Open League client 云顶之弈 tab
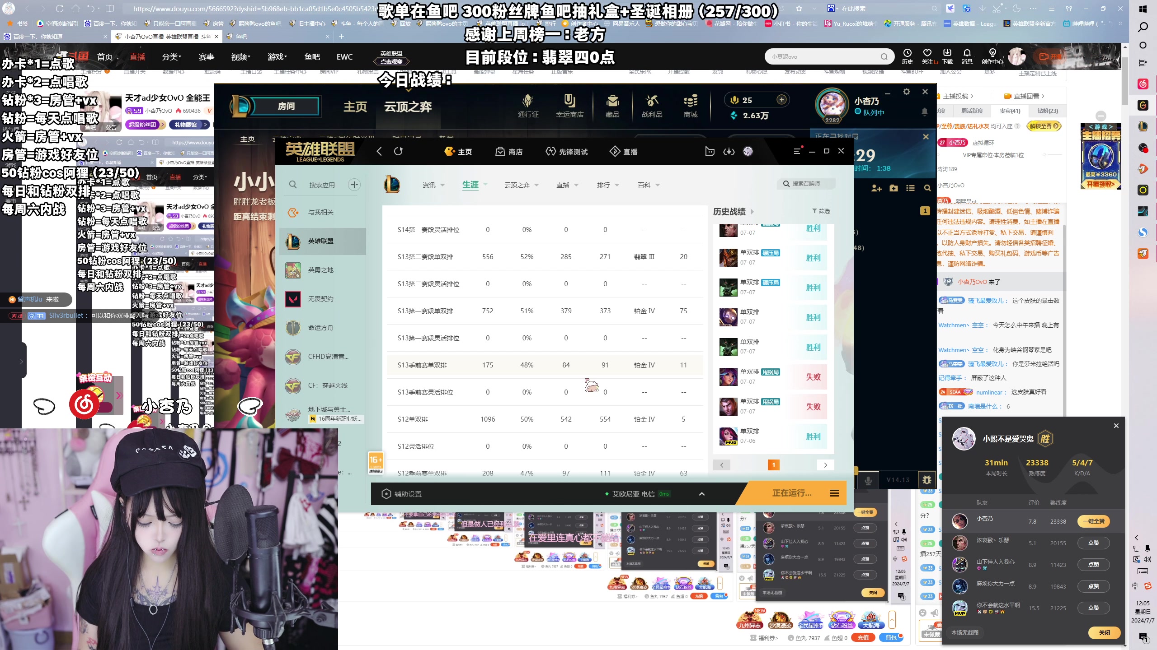This screenshot has width=1157, height=650. click(x=408, y=107)
